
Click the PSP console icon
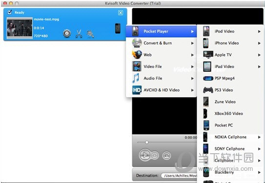[x=208, y=78]
